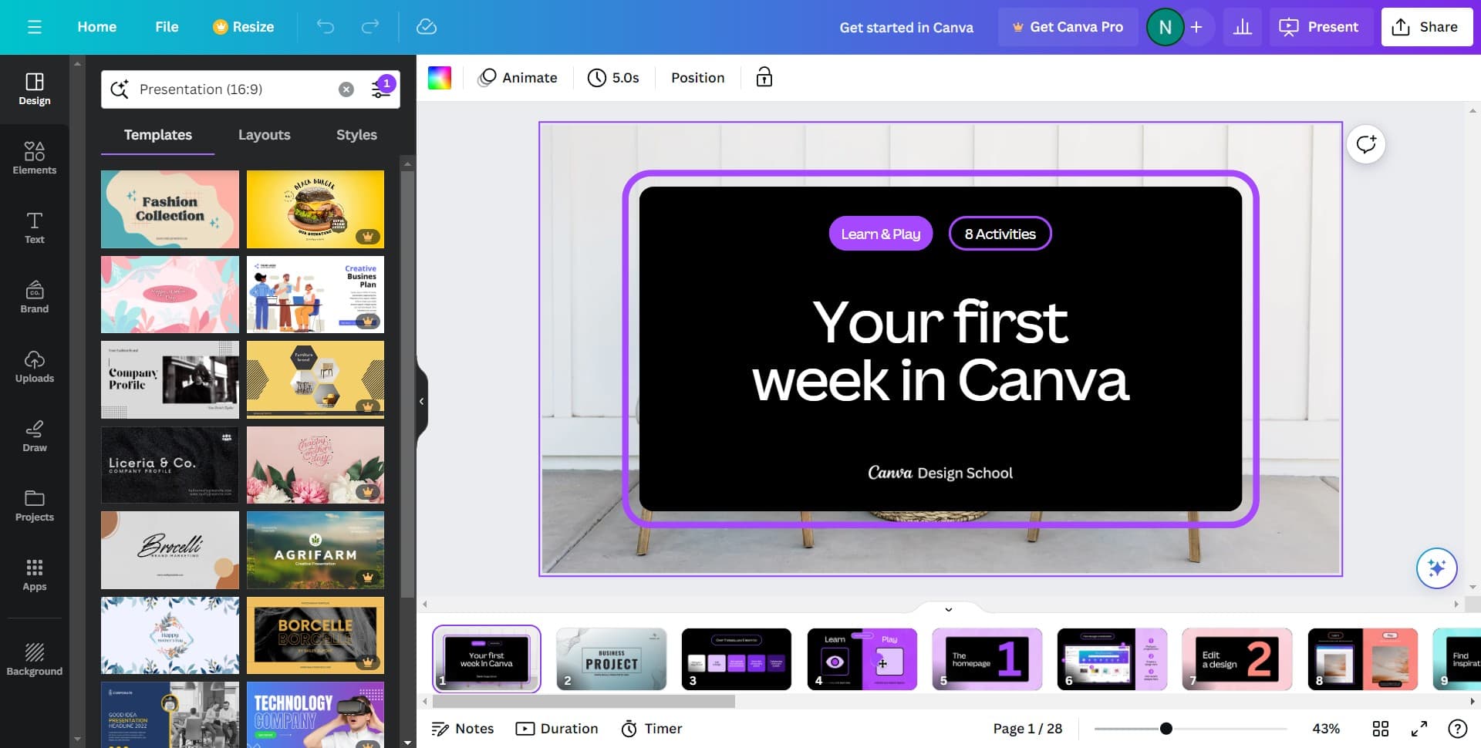
Task: Open the Elements panel in sidebar
Action: pyautogui.click(x=34, y=158)
